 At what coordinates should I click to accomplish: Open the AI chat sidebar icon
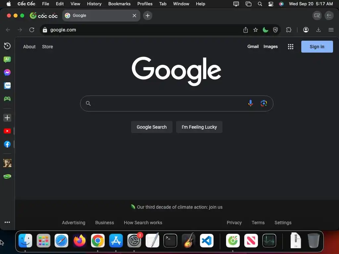point(7,60)
